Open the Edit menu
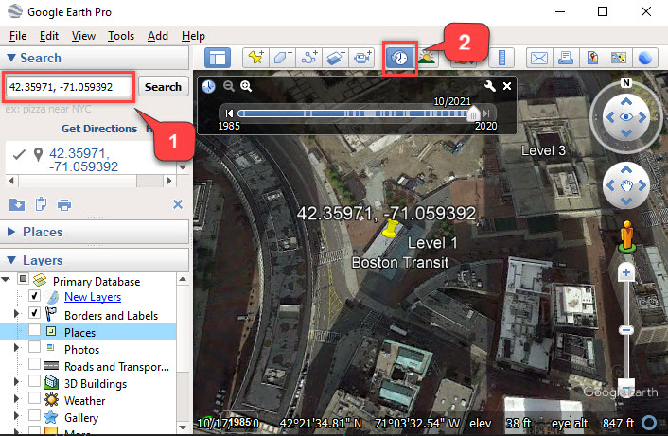 [x=49, y=36]
